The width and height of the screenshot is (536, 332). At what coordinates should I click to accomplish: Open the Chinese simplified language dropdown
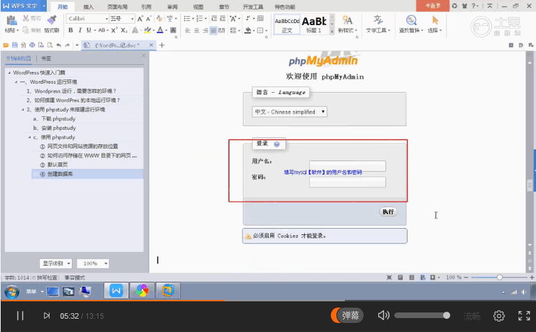(290, 112)
